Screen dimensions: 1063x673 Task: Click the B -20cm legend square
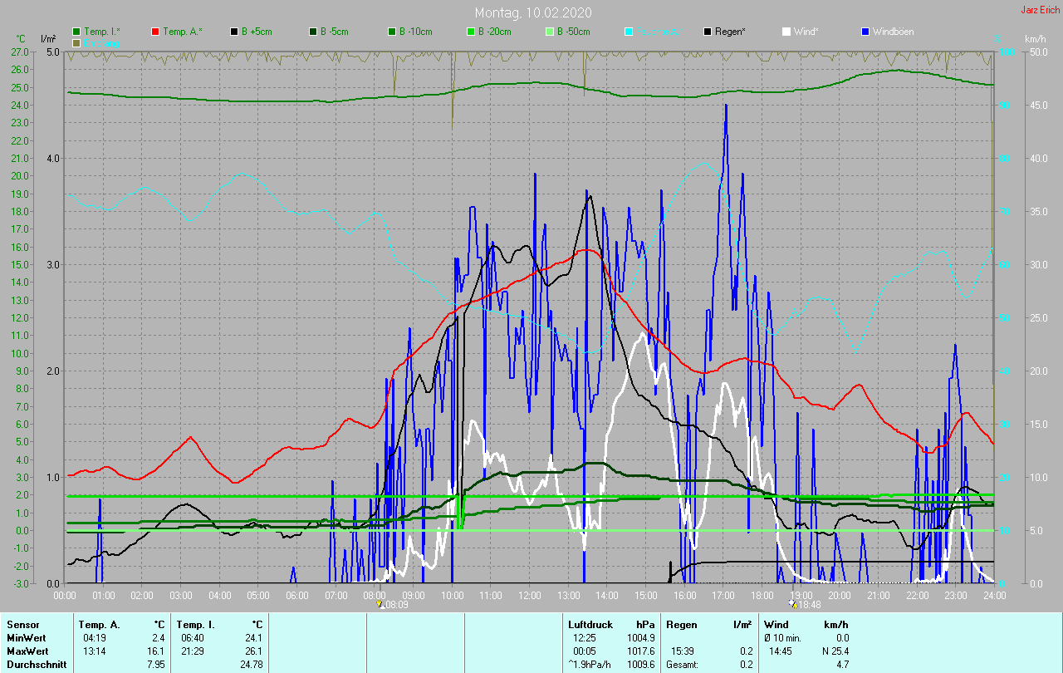(x=470, y=32)
